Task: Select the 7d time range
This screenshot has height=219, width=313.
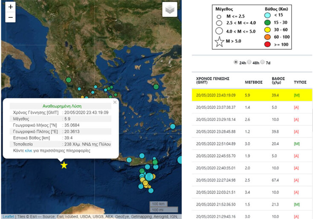Action: point(263,63)
